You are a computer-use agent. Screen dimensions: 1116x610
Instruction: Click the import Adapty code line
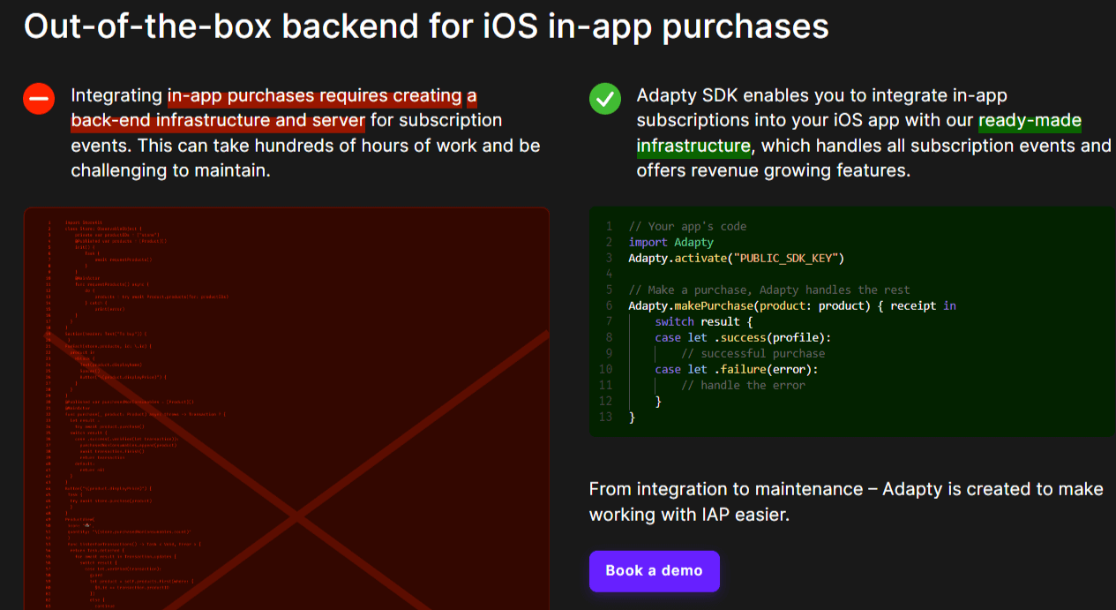point(671,242)
